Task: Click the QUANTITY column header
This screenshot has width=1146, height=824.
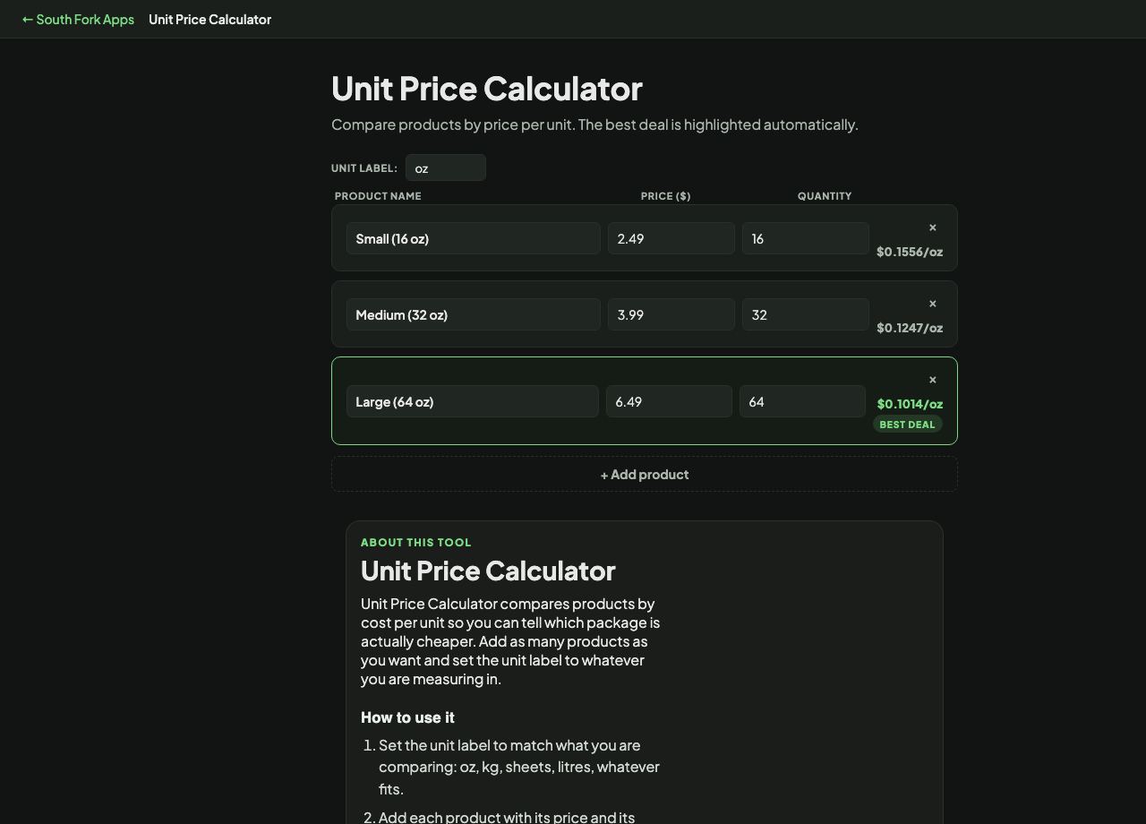Action: point(825,196)
